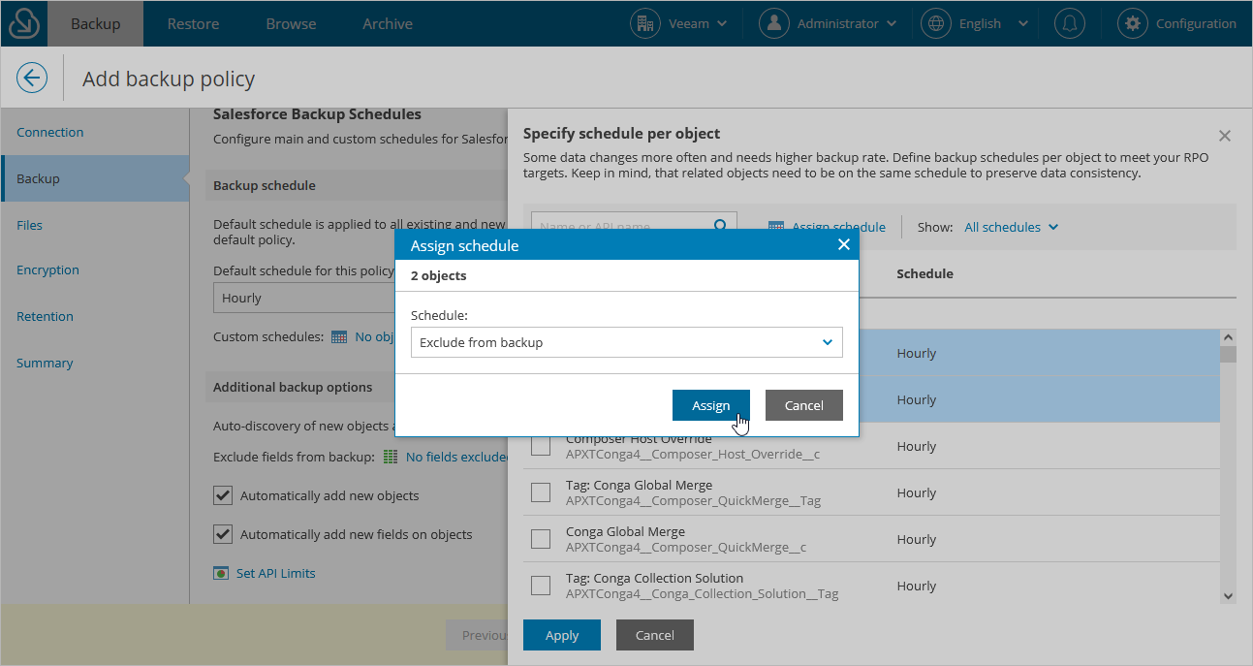Click the Apply button at the bottom

click(561, 635)
